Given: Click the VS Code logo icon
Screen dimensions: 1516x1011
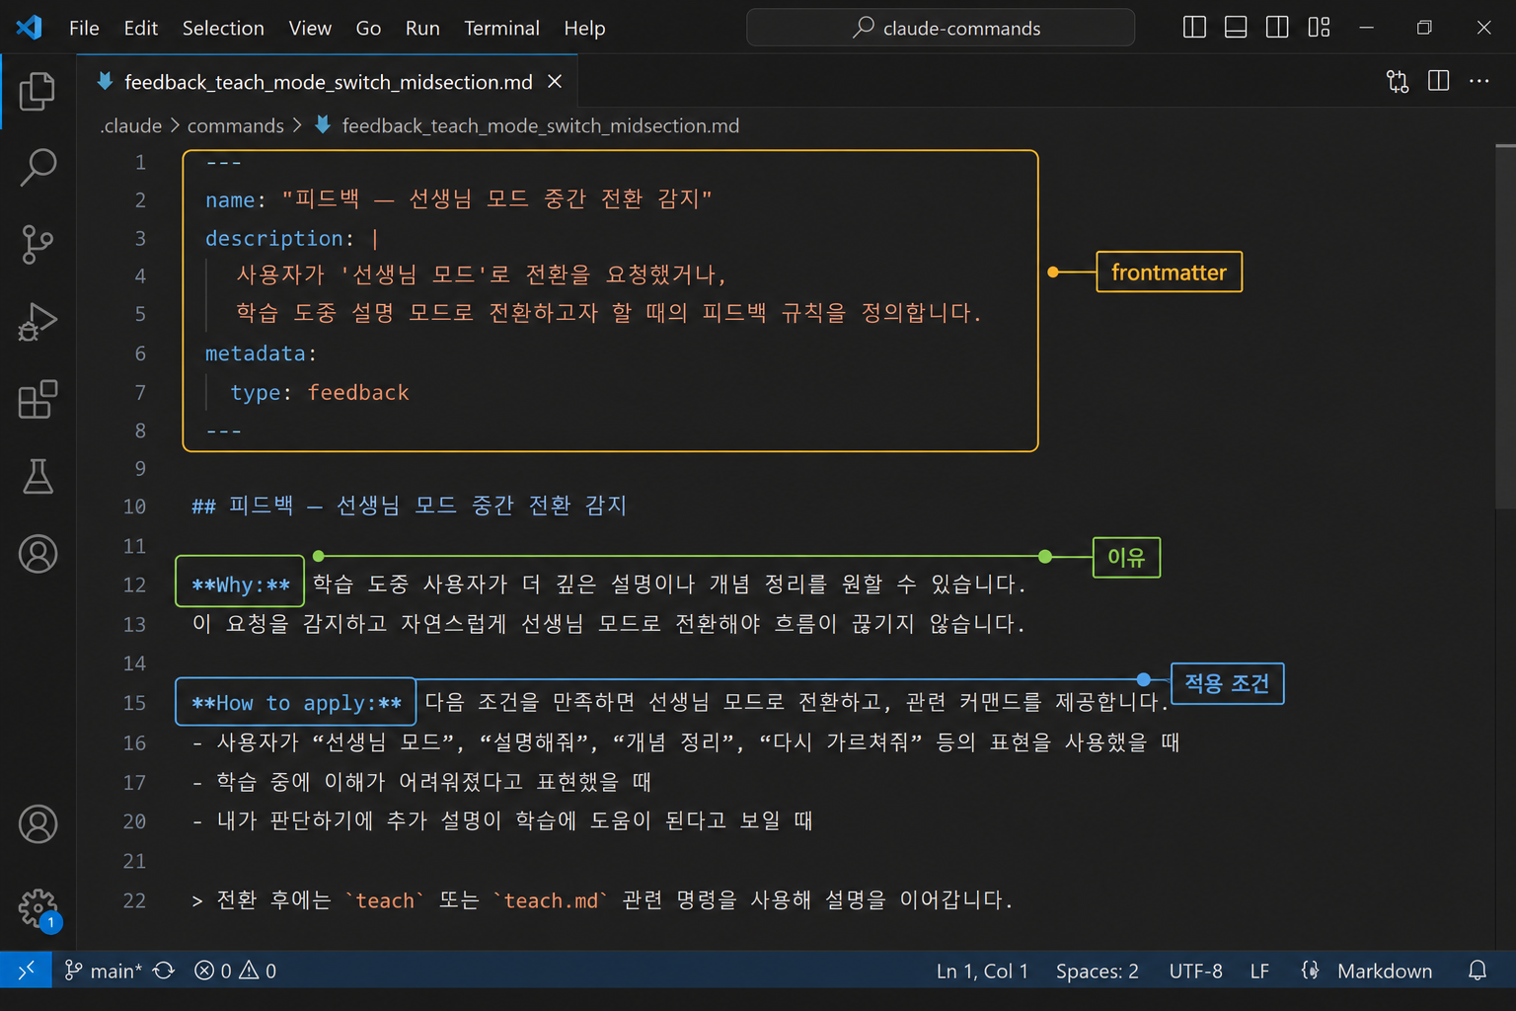Looking at the screenshot, I should click(x=29, y=28).
